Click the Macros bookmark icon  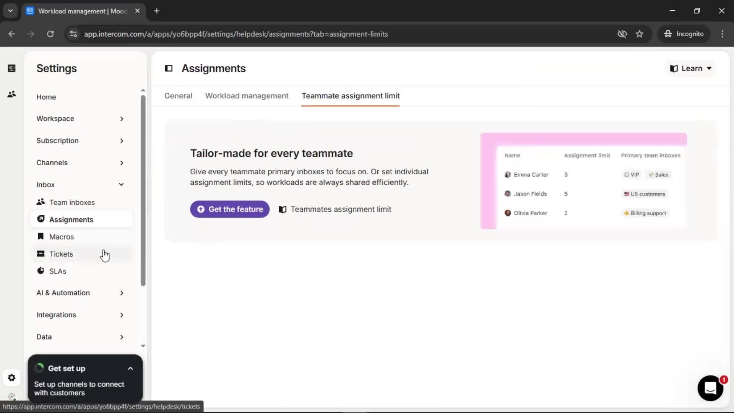click(x=41, y=236)
